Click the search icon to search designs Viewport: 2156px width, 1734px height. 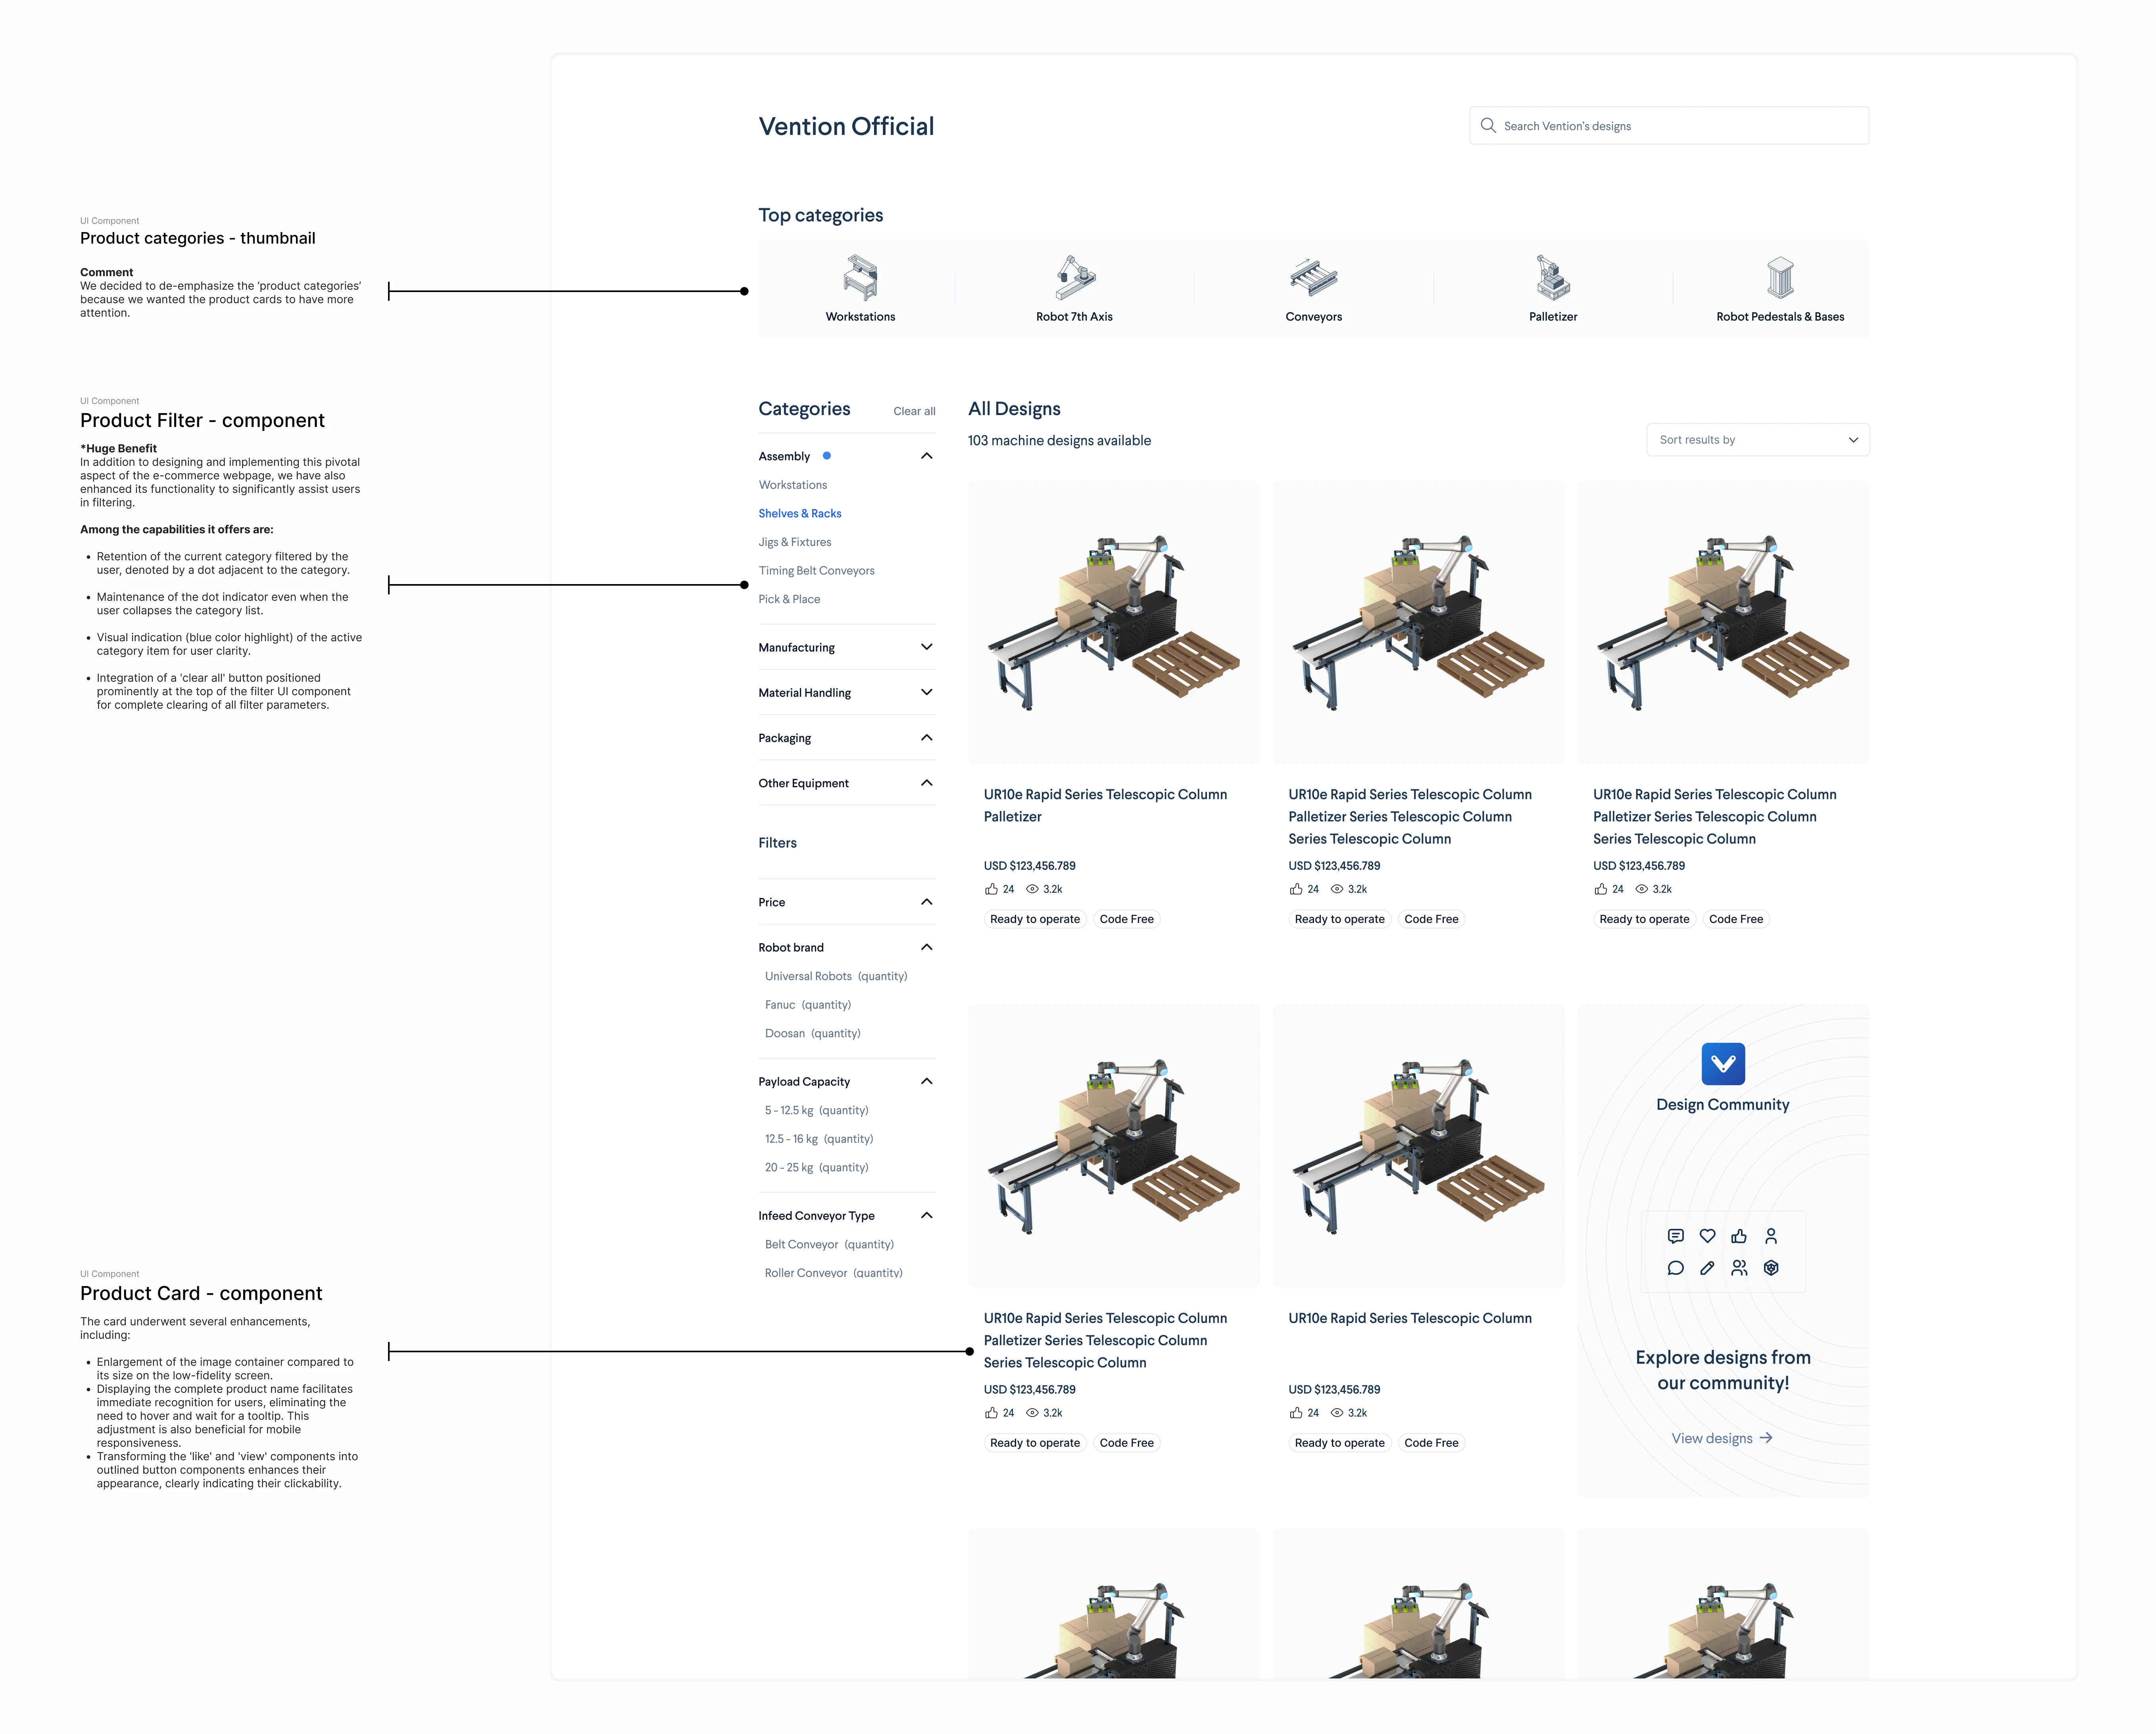click(1491, 126)
